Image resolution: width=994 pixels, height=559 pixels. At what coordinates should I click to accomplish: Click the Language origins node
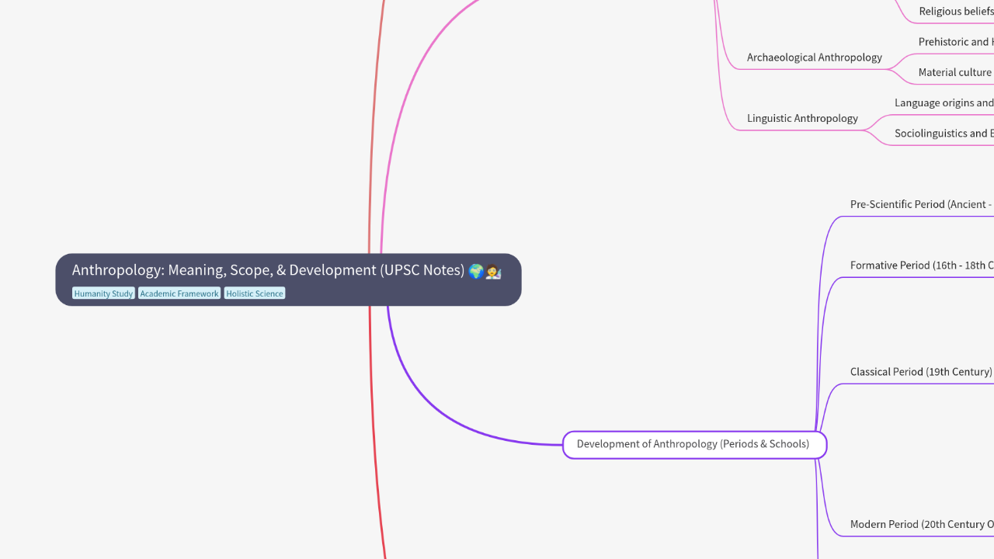pos(944,102)
